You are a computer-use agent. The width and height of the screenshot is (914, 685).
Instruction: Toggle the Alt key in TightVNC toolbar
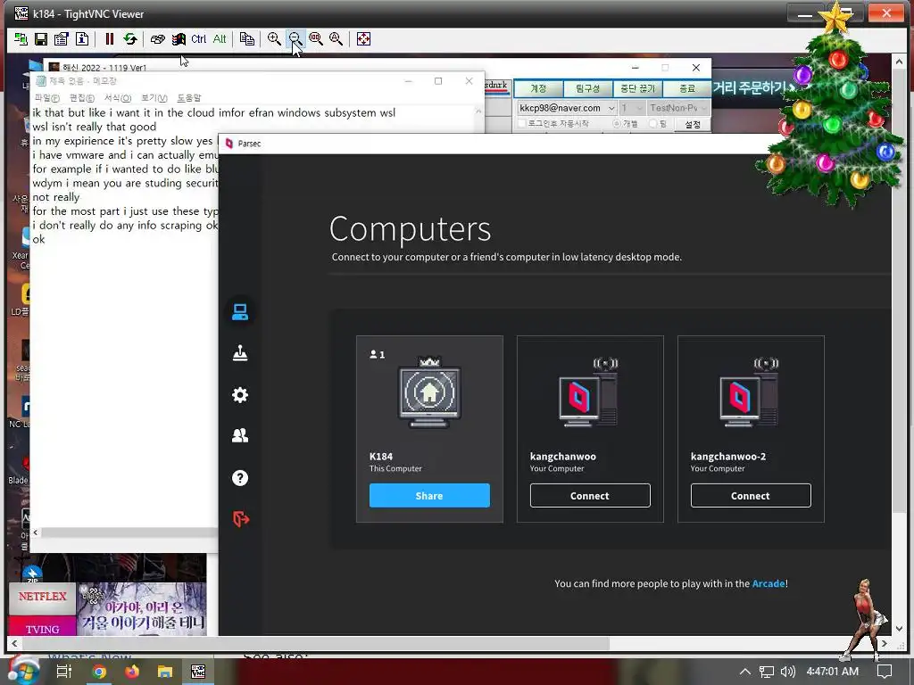pyautogui.click(x=220, y=39)
